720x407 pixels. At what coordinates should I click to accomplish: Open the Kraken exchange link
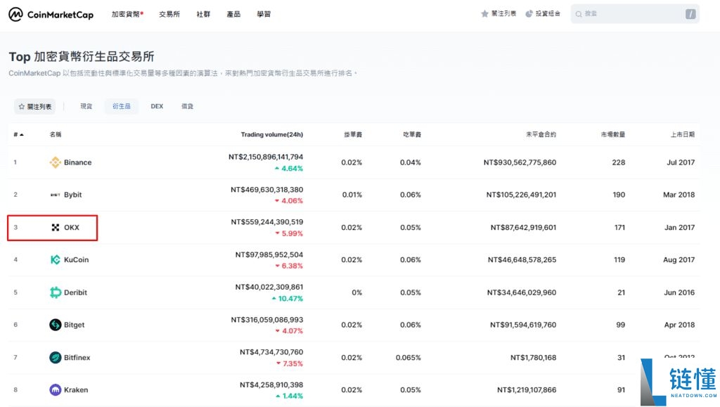point(76,389)
